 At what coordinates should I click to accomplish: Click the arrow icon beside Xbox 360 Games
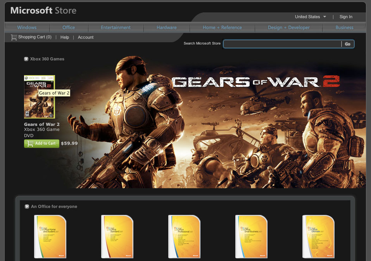[26, 59]
